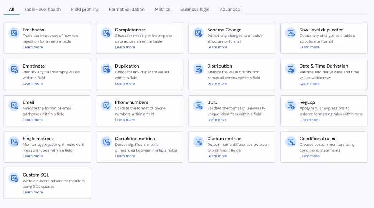Viewport: 374px width, 208px height.
Task: Select the Schema Change card title
Action: click(x=224, y=30)
